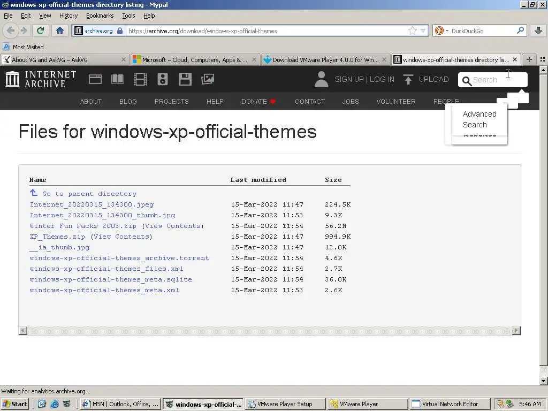Open the File menu
Screen dimensions: 548x411
click(x=8, y=16)
